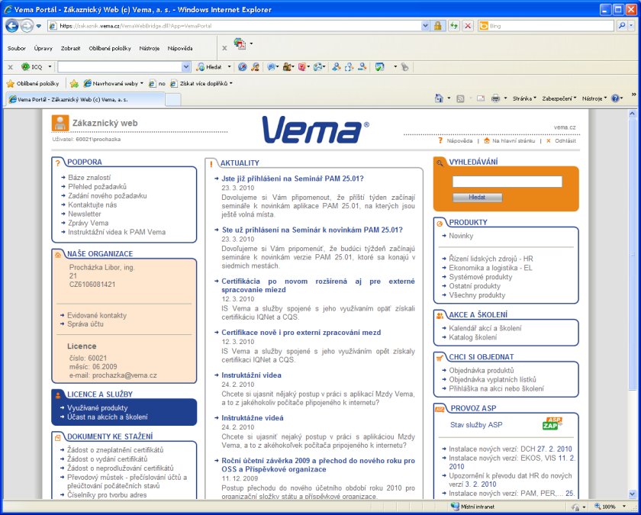Click the wrench icon in ICQ toolbar
Image resolution: width=641 pixels, height=515 pixels.
(x=404, y=66)
